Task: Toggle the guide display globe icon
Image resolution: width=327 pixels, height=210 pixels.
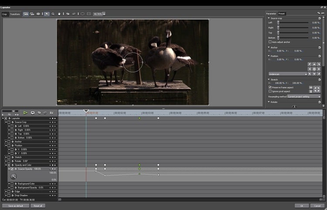Action: [38, 14]
